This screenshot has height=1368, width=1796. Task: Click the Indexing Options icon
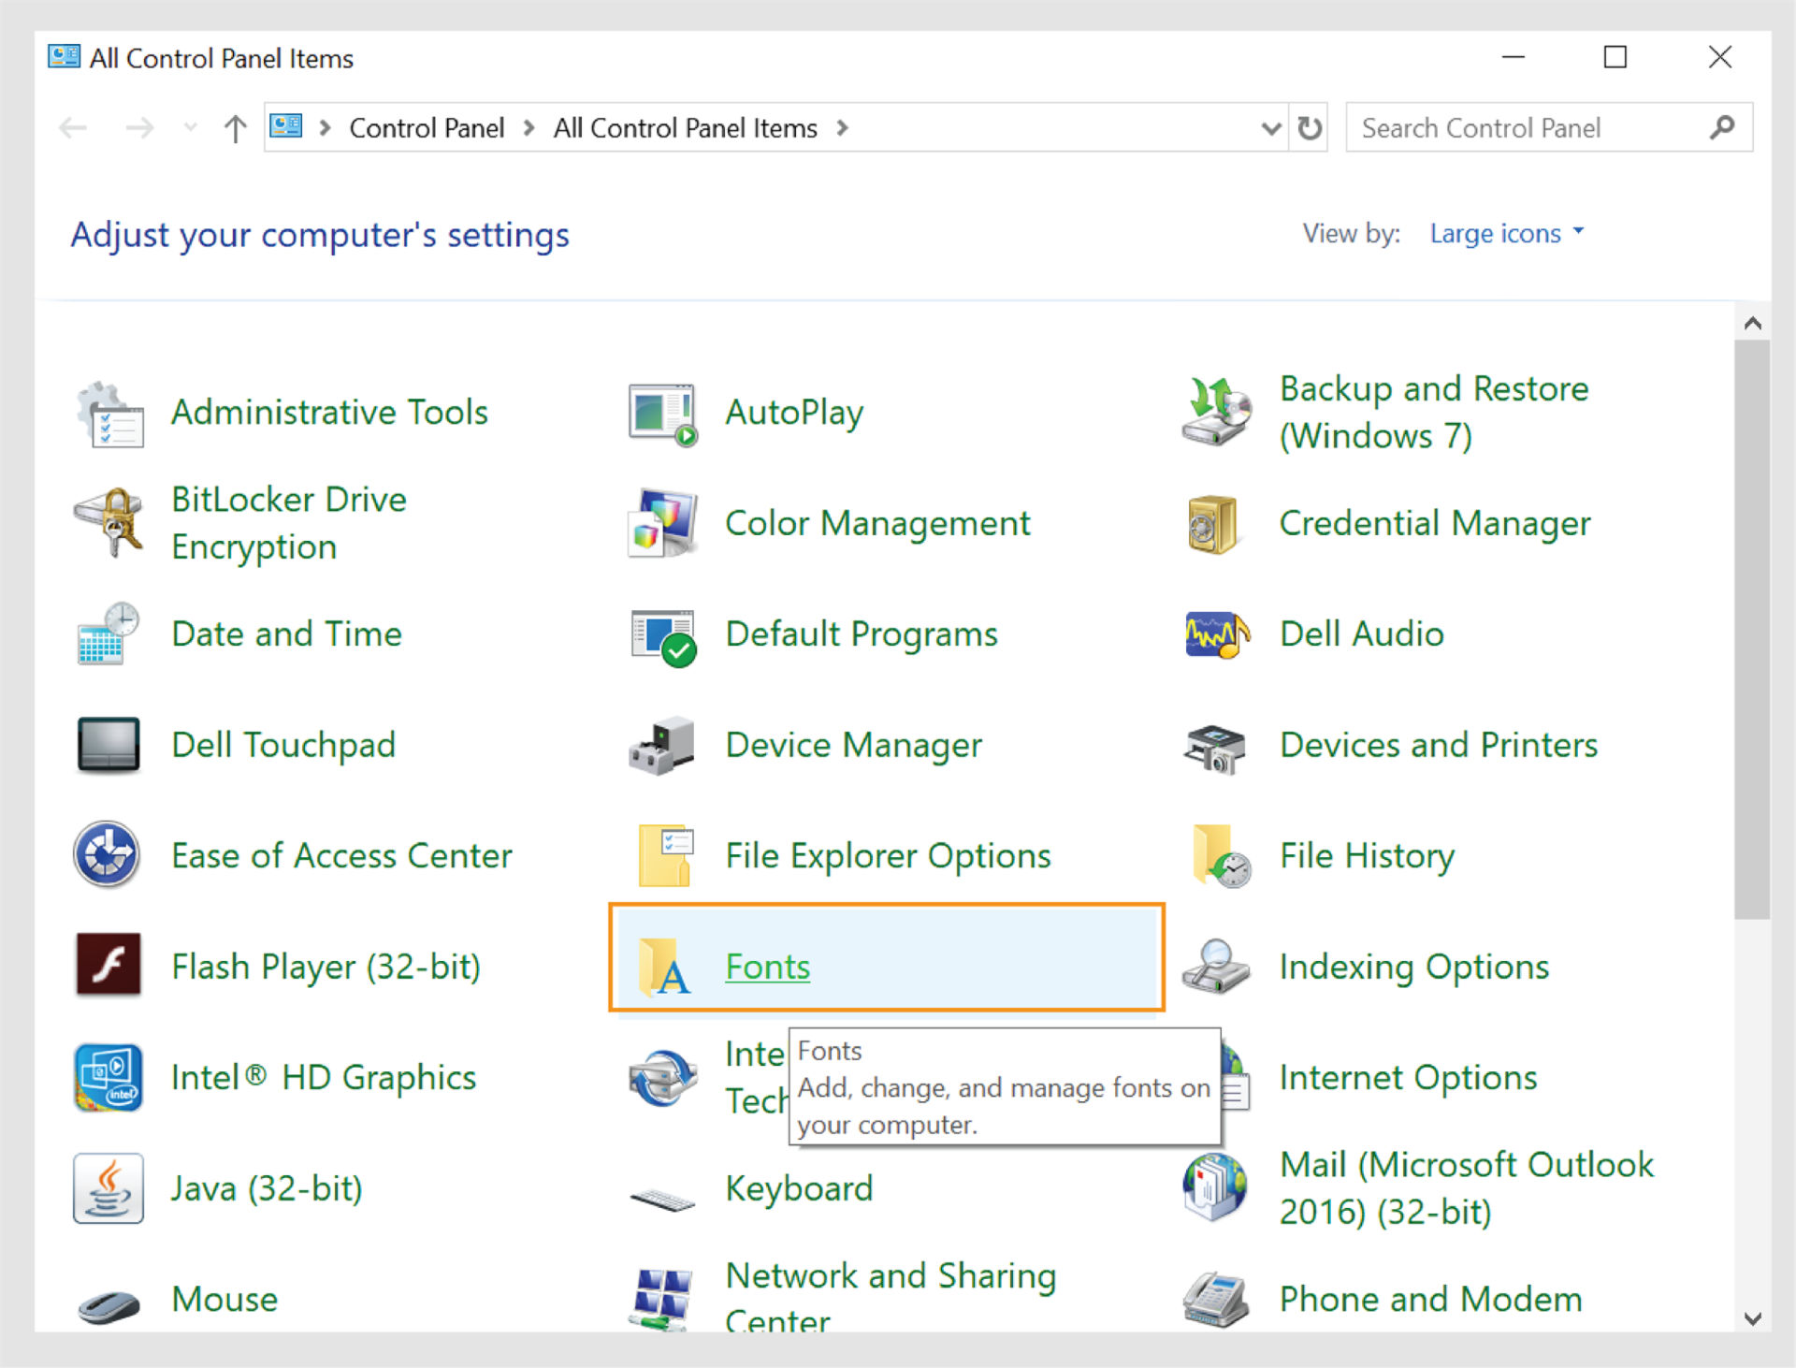[1215, 966]
